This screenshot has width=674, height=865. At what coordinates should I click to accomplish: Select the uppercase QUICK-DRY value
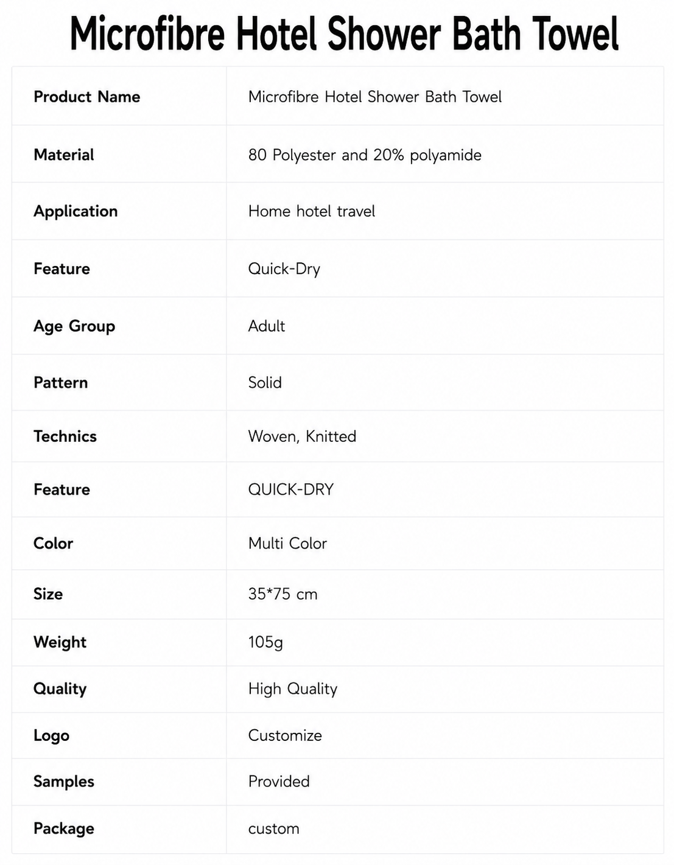coord(291,489)
